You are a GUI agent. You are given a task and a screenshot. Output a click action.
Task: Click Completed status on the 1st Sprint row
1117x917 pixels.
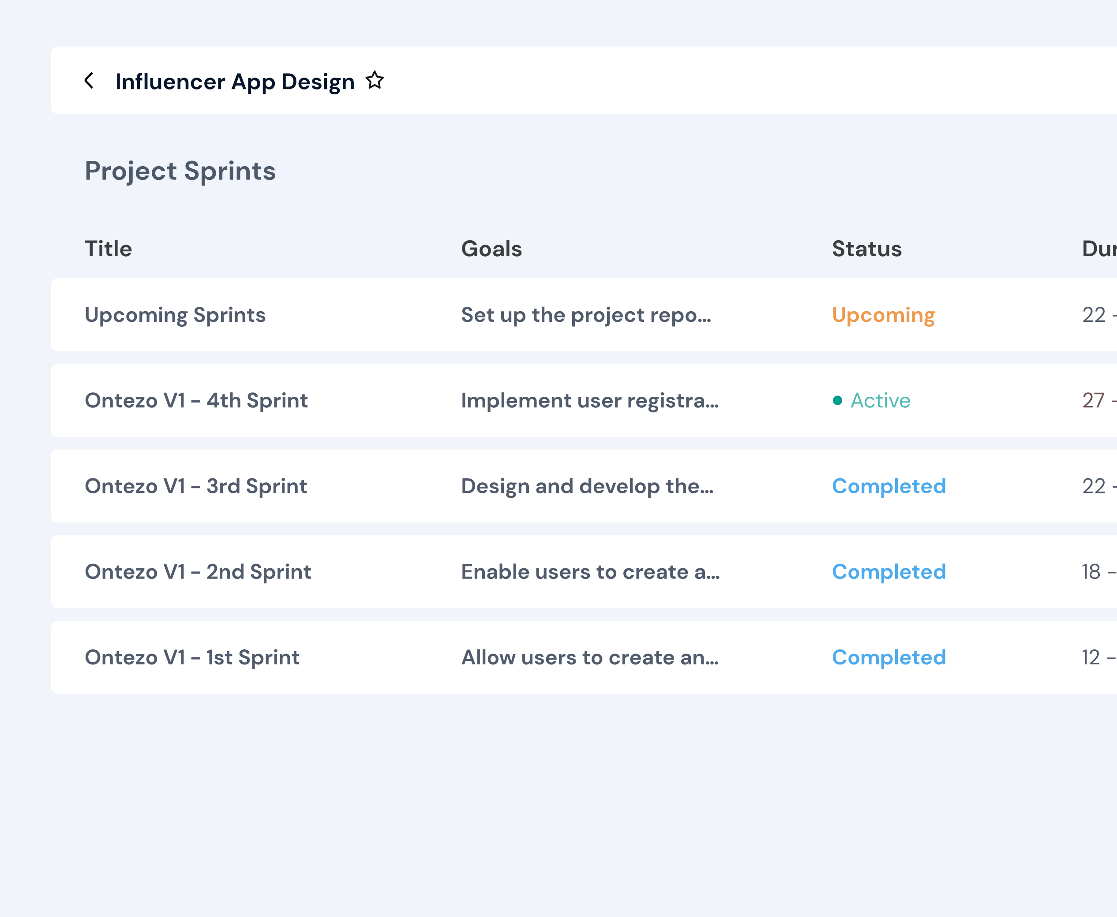pos(888,657)
